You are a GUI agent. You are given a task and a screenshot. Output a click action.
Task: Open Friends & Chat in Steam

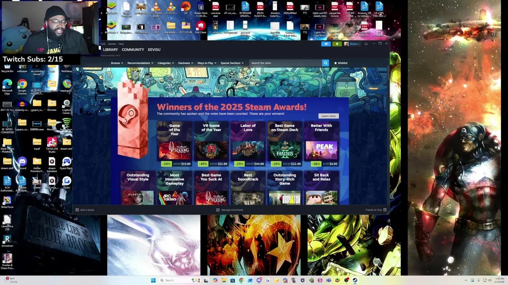[375, 210]
